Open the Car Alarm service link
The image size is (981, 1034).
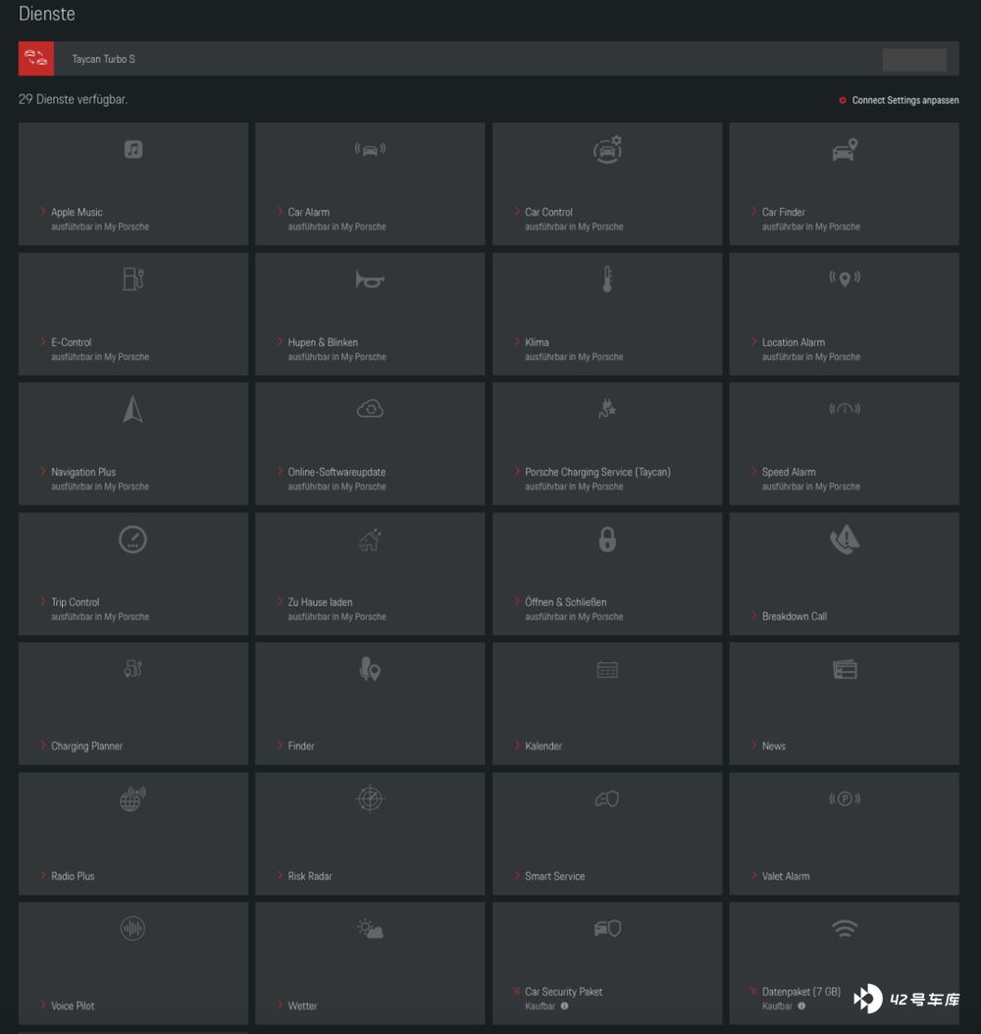click(309, 212)
